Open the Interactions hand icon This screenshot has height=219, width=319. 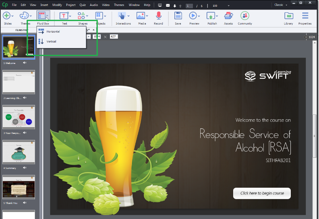[x=122, y=16]
